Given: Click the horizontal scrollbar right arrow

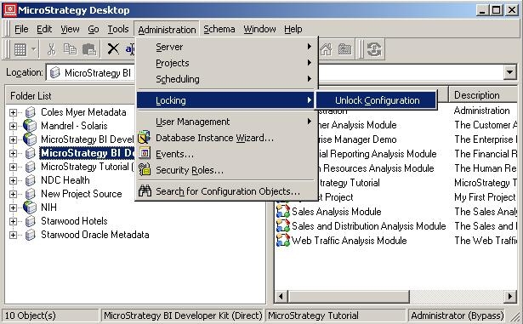Looking at the screenshot, I should tap(510, 296).
